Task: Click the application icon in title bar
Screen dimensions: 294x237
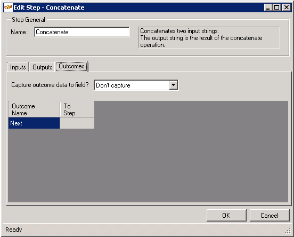Action: (x=8, y=7)
